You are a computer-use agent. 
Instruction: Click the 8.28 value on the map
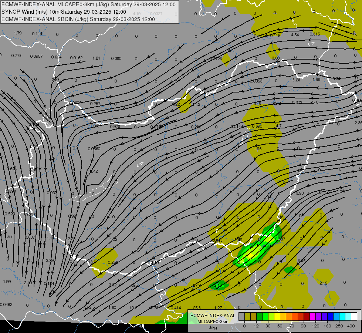[x=296, y=80]
